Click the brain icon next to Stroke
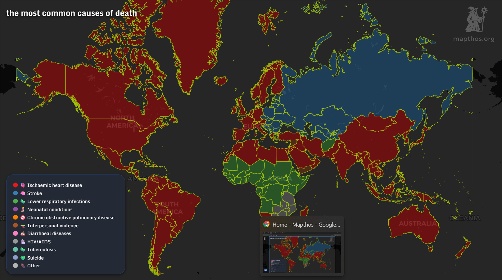502x280 pixels. coord(23,193)
